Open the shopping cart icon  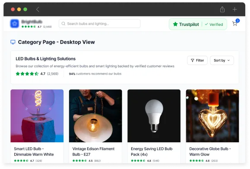[234, 24]
